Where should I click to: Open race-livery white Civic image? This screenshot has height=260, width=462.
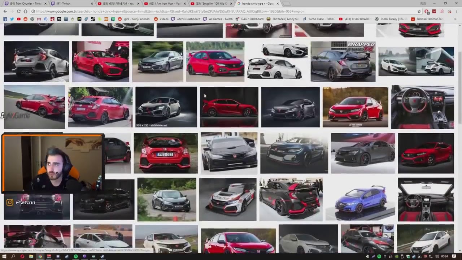228,199
